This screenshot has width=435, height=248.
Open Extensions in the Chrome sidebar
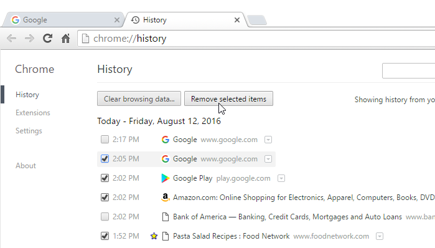[33, 113]
